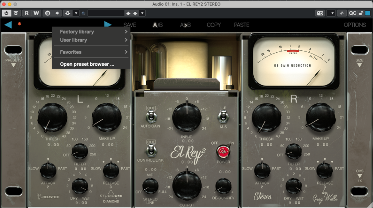Image resolution: width=373 pixels, height=208 pixels.
Task: Toggle the plugin power/activate button in toolbar
Action: (x=6, y=13)
